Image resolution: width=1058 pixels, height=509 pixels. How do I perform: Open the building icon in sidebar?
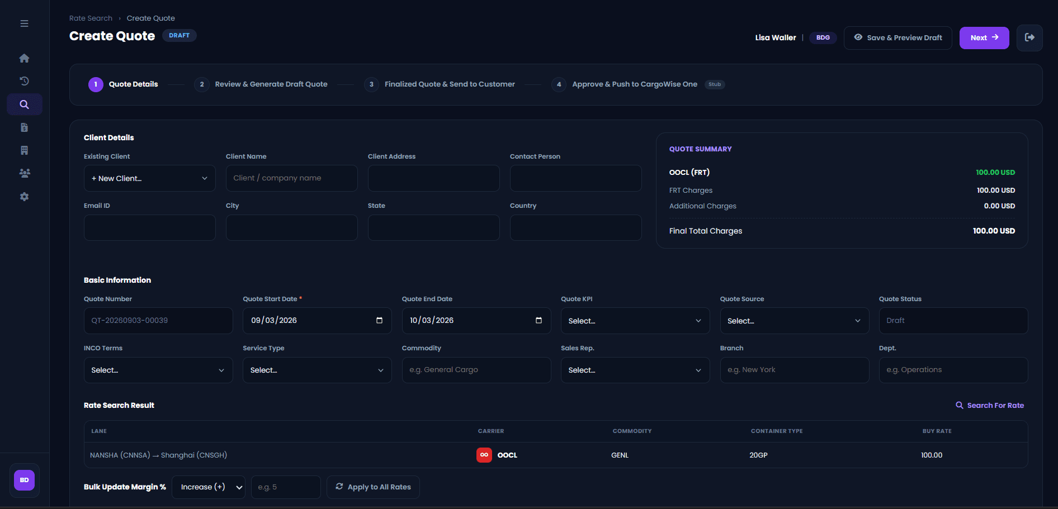coord(24,150)
